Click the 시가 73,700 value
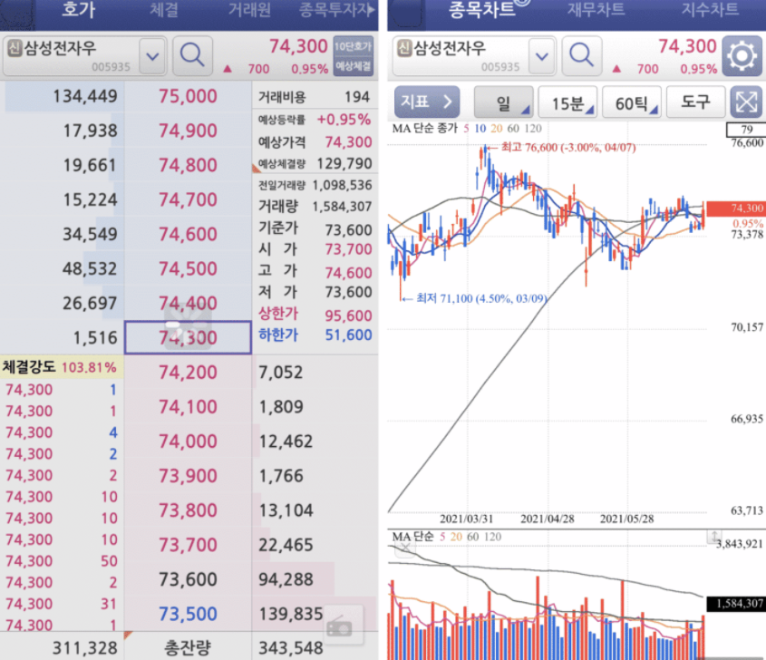Screen dimensions: 766x660 348,249
